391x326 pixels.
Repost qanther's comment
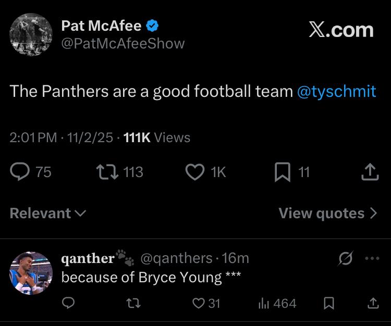point(135,303)
